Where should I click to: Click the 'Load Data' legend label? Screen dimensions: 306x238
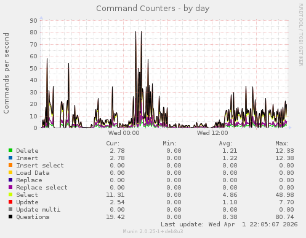33,173
